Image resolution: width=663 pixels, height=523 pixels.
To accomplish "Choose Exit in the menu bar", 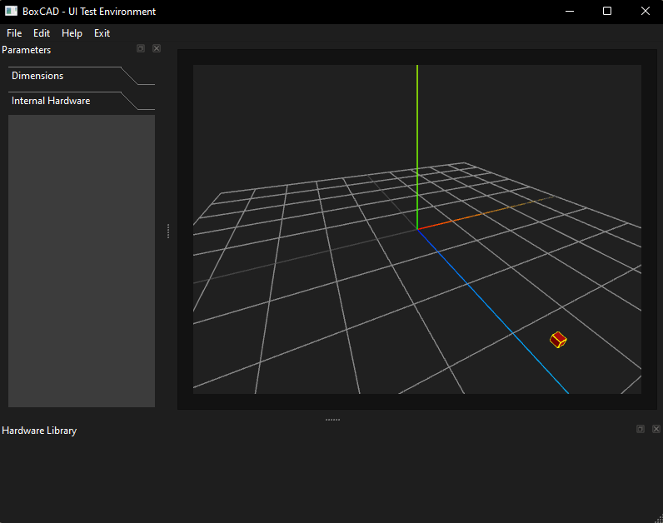I will point(102,33).
